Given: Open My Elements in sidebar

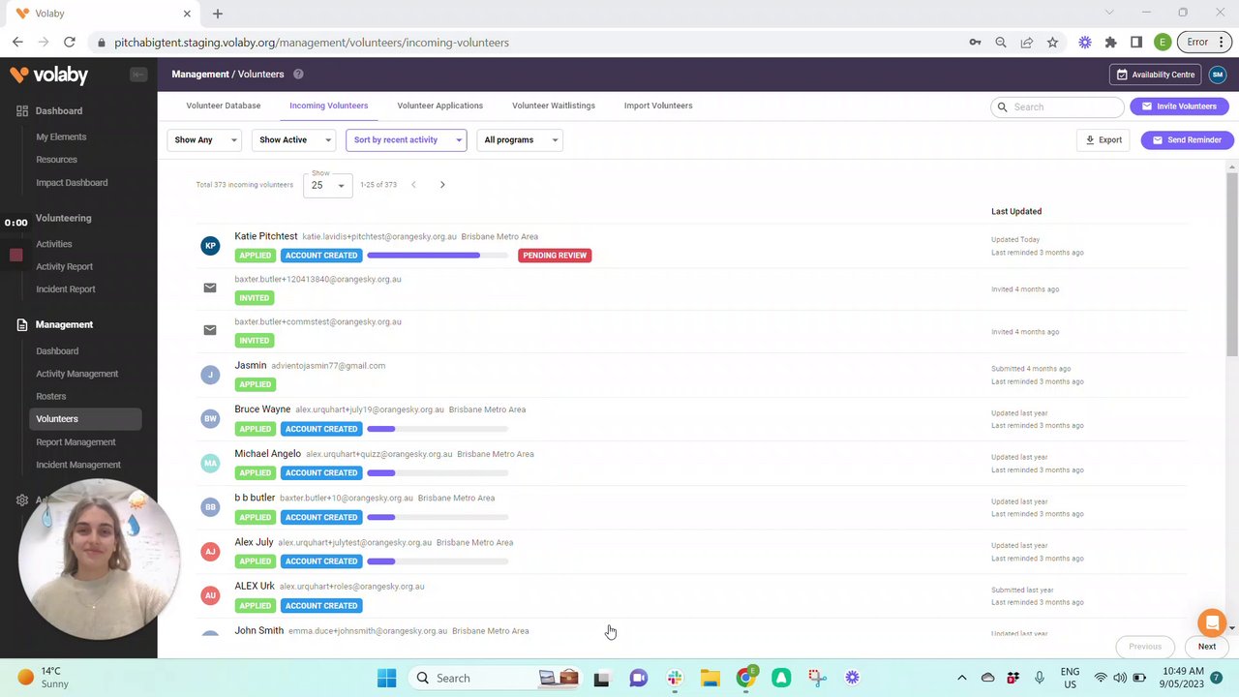Looking at the screenshot, I should coord(61,137).
